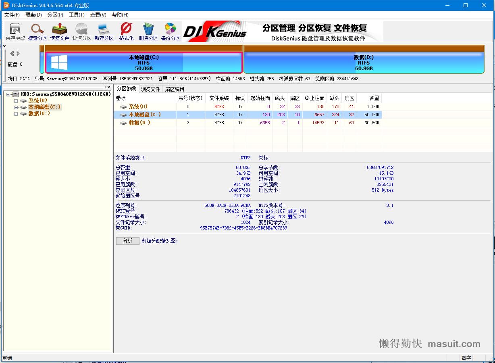Open the 恢复文件 file recovery tool

pos(60,32)
